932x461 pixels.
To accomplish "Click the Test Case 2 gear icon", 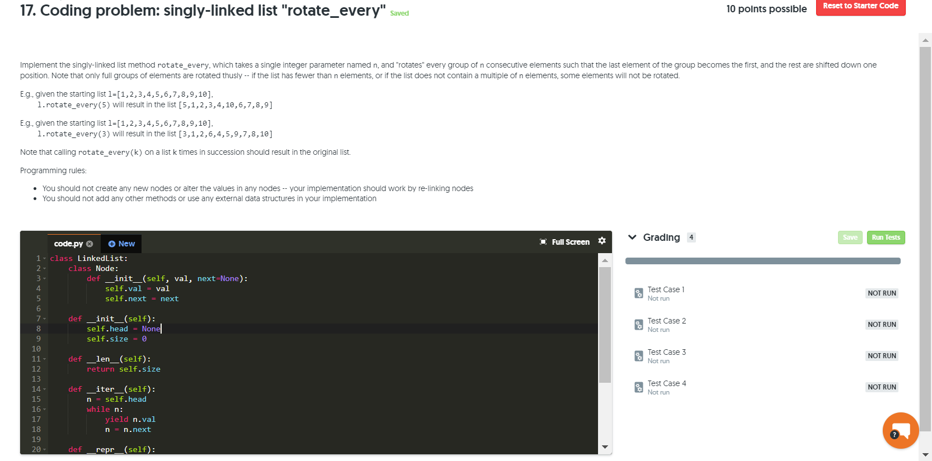I will point(638,325).
